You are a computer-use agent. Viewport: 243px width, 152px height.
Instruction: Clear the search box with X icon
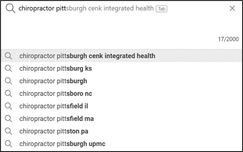coord(232,8)
